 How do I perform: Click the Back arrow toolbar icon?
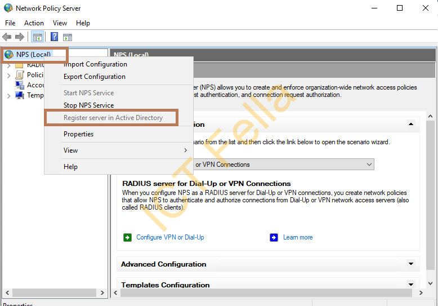(7, 37)
